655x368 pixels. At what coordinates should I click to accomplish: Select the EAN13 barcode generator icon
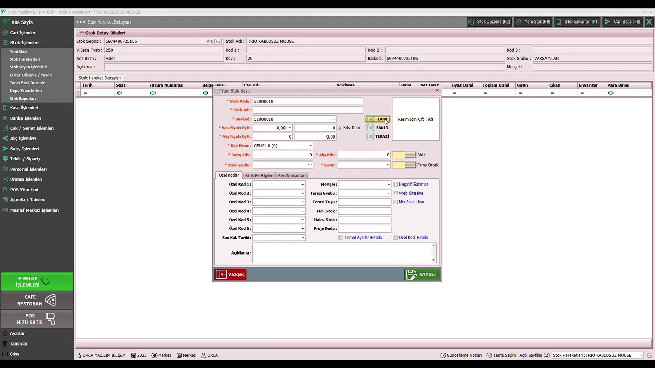pos(370,128)
